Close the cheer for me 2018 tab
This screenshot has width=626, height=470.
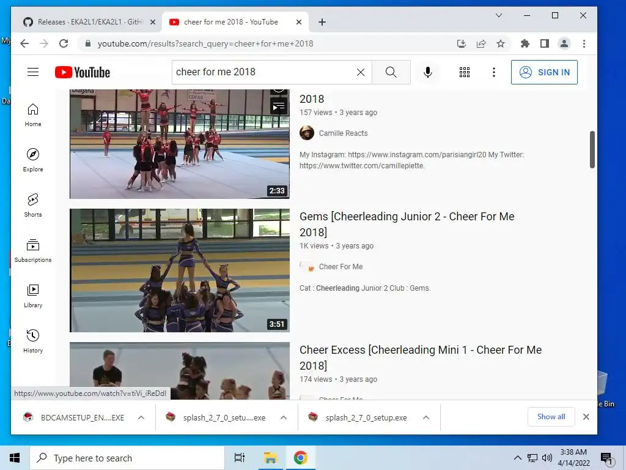[298, 22]
